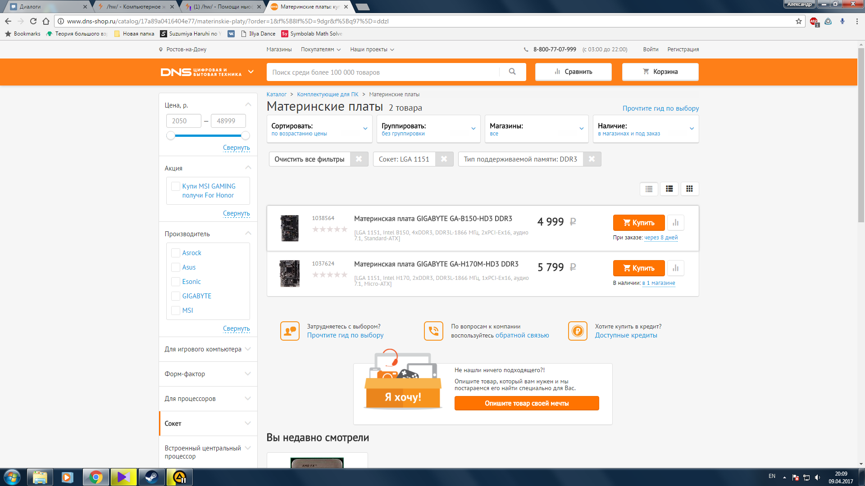Image resolution: width=865 pixels, height=486 pixels.
Task: Open GA-B150-HD3 product thumbnail
Action: click(290, 228)
